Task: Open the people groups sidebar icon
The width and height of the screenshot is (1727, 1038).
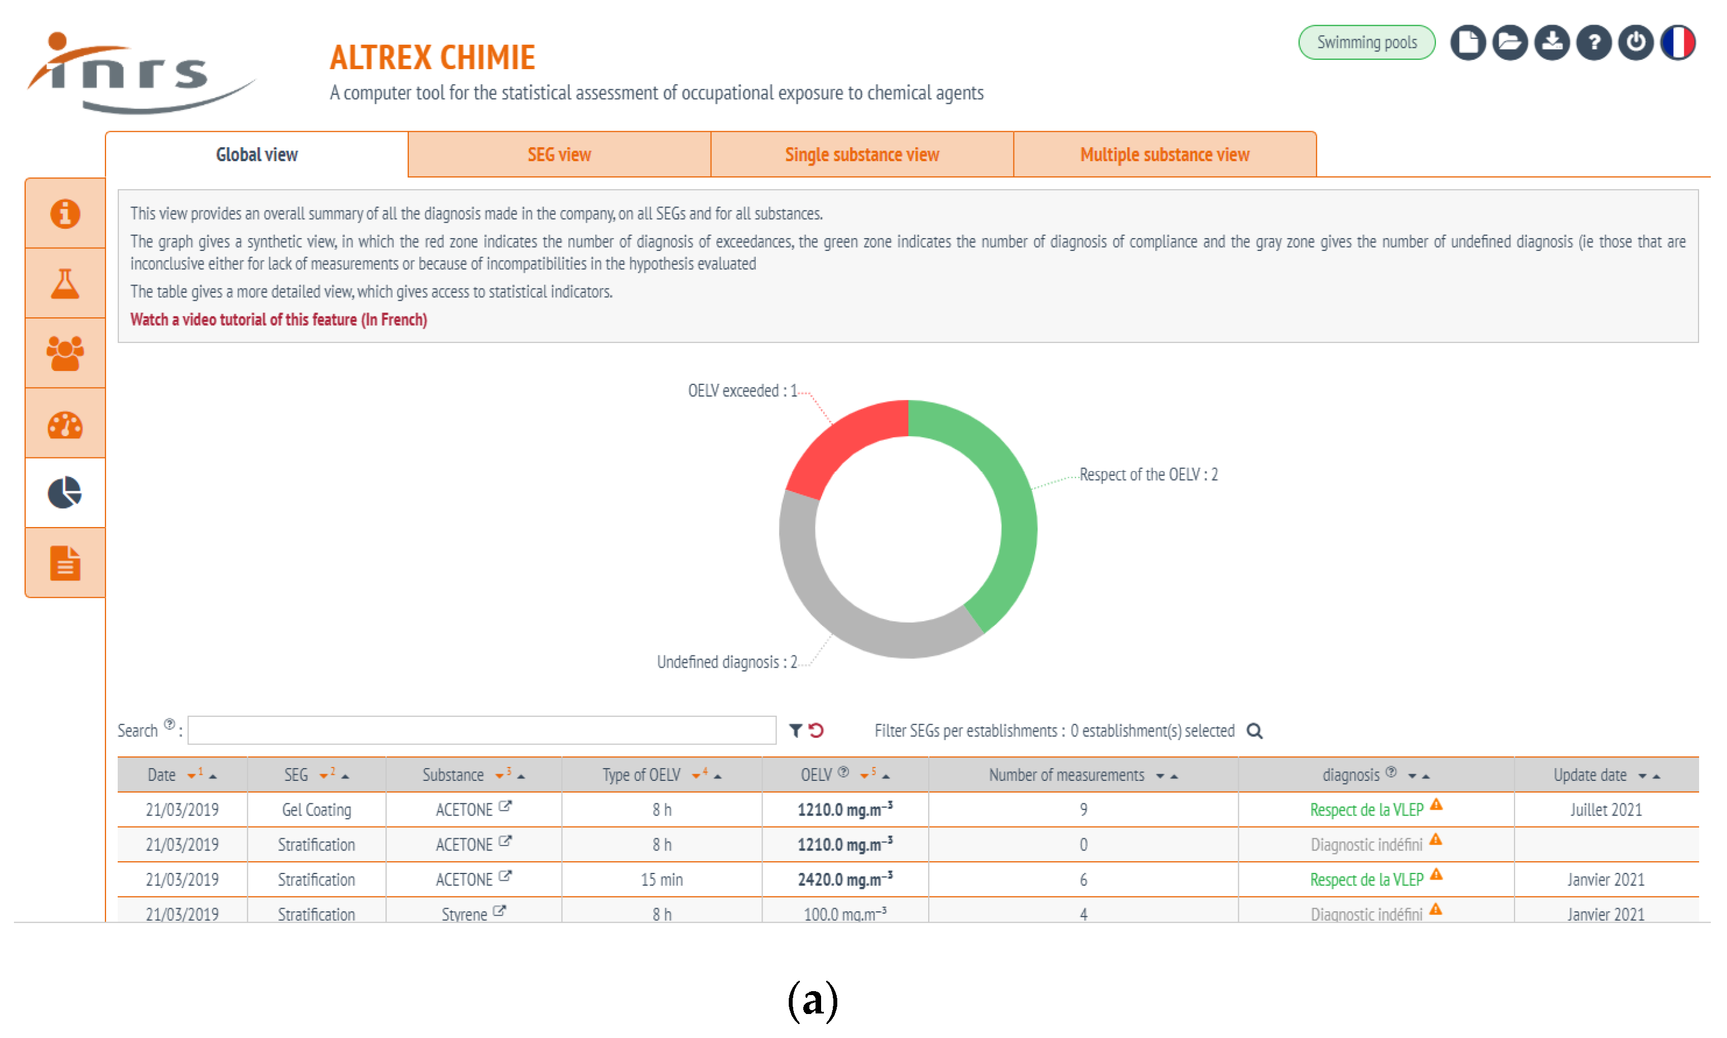Action: click(65, 353)
